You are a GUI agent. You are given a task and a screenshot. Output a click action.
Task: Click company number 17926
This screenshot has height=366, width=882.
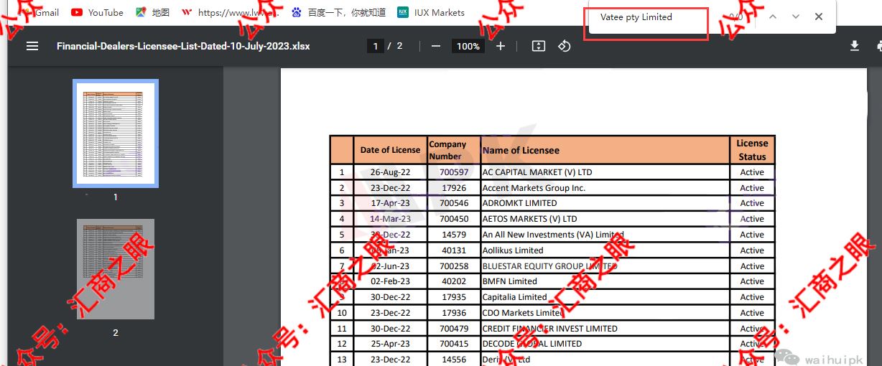point(454,188)
